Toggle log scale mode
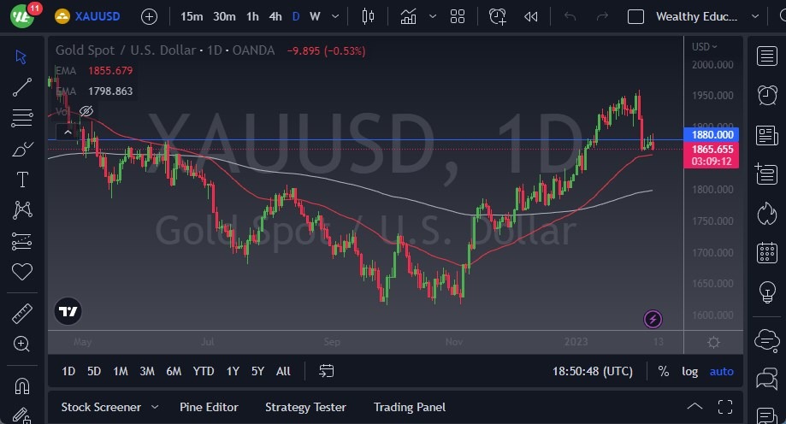This screenshot has width=786, height=424. tap(689, 371)
